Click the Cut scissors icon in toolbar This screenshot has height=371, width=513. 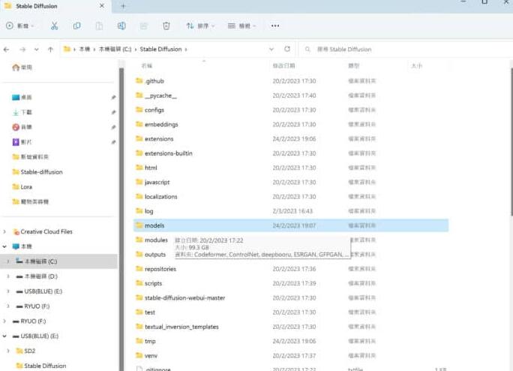[x=54, y=26]
